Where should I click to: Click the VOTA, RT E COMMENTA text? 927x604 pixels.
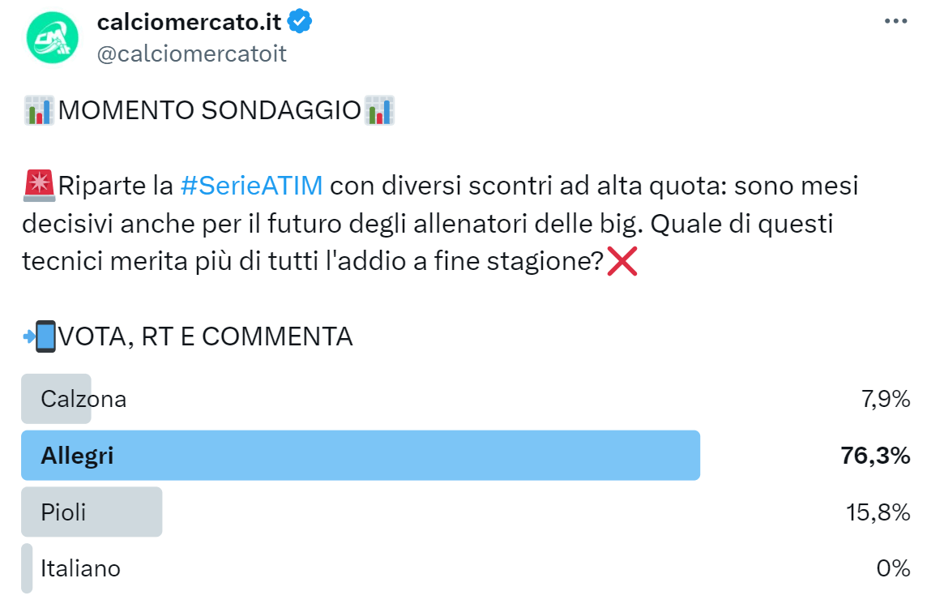pos(206,336)
